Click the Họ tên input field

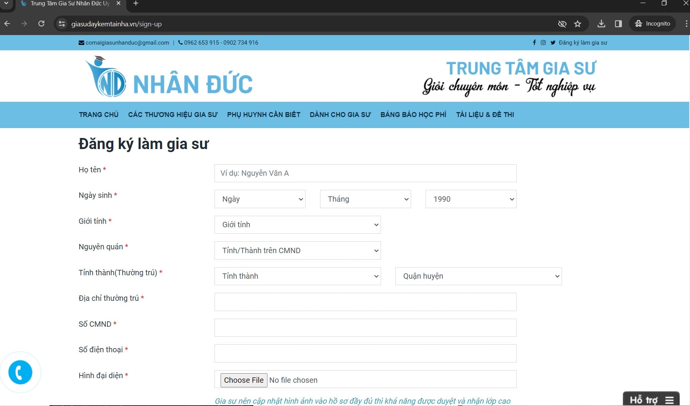(365, 173)
